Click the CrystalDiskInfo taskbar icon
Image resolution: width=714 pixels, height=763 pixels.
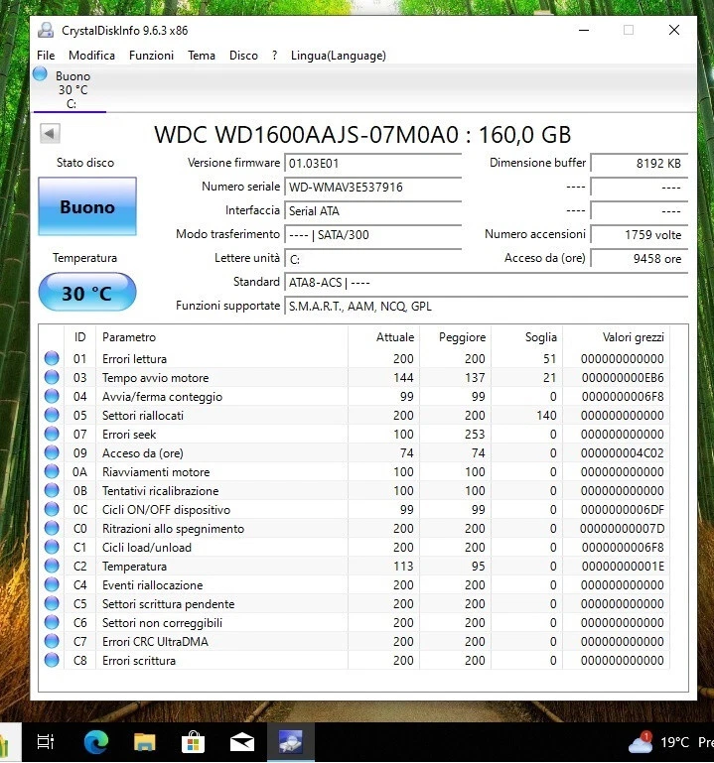point(291,742)
